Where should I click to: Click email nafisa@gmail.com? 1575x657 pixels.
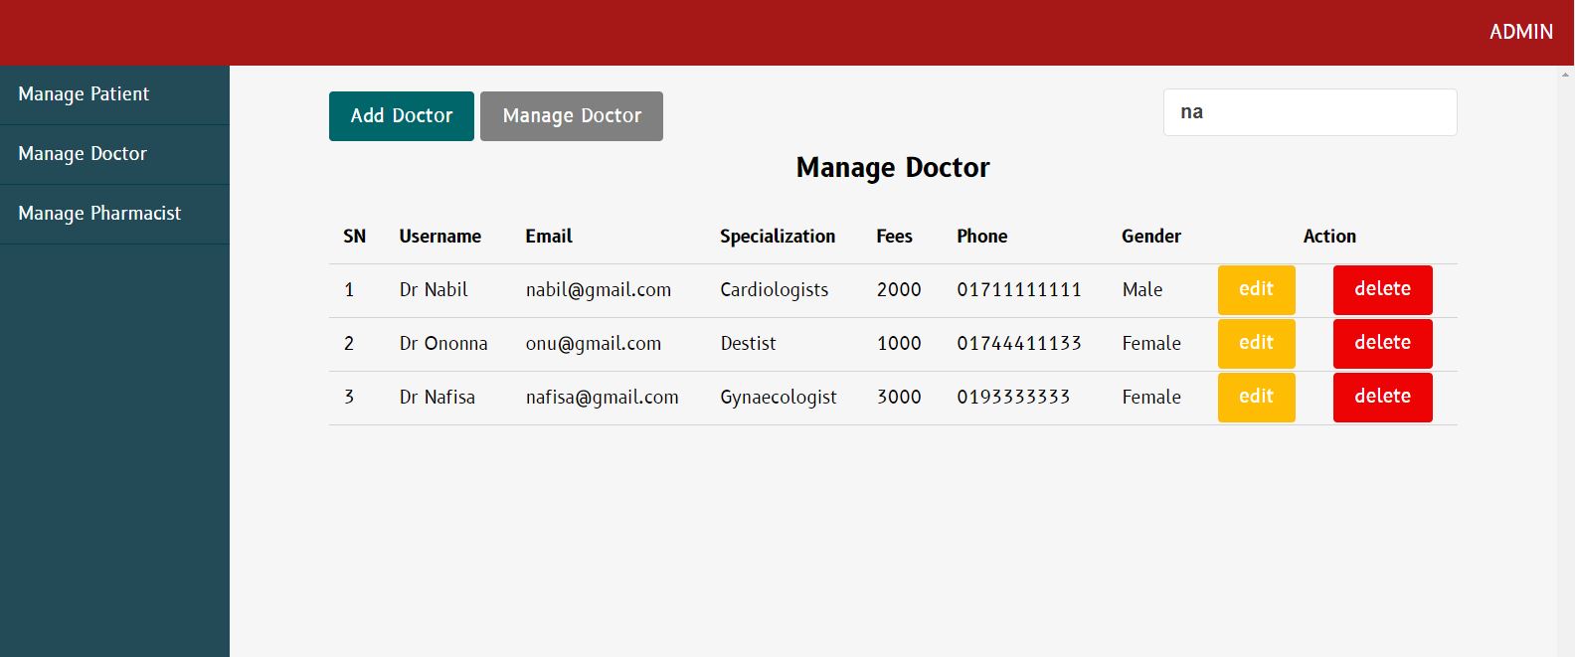(x=603, y=398)
